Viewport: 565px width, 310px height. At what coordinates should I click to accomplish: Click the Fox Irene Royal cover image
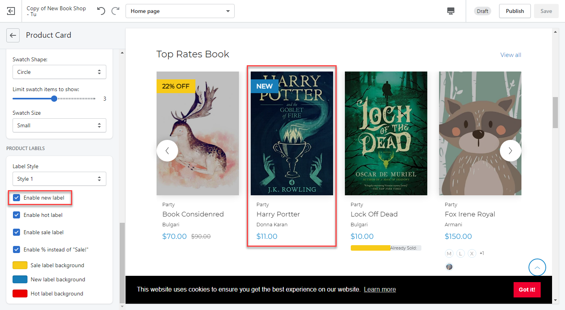click(480, 133)
